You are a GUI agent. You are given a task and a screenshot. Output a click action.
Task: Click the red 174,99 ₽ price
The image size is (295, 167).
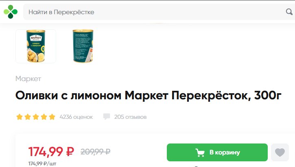[51, 152]
